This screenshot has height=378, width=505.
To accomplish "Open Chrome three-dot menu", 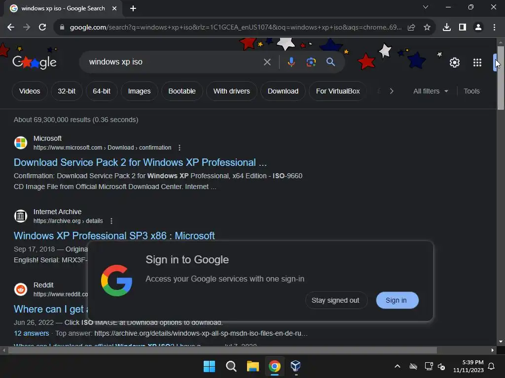I will click(x=494, y=28).
